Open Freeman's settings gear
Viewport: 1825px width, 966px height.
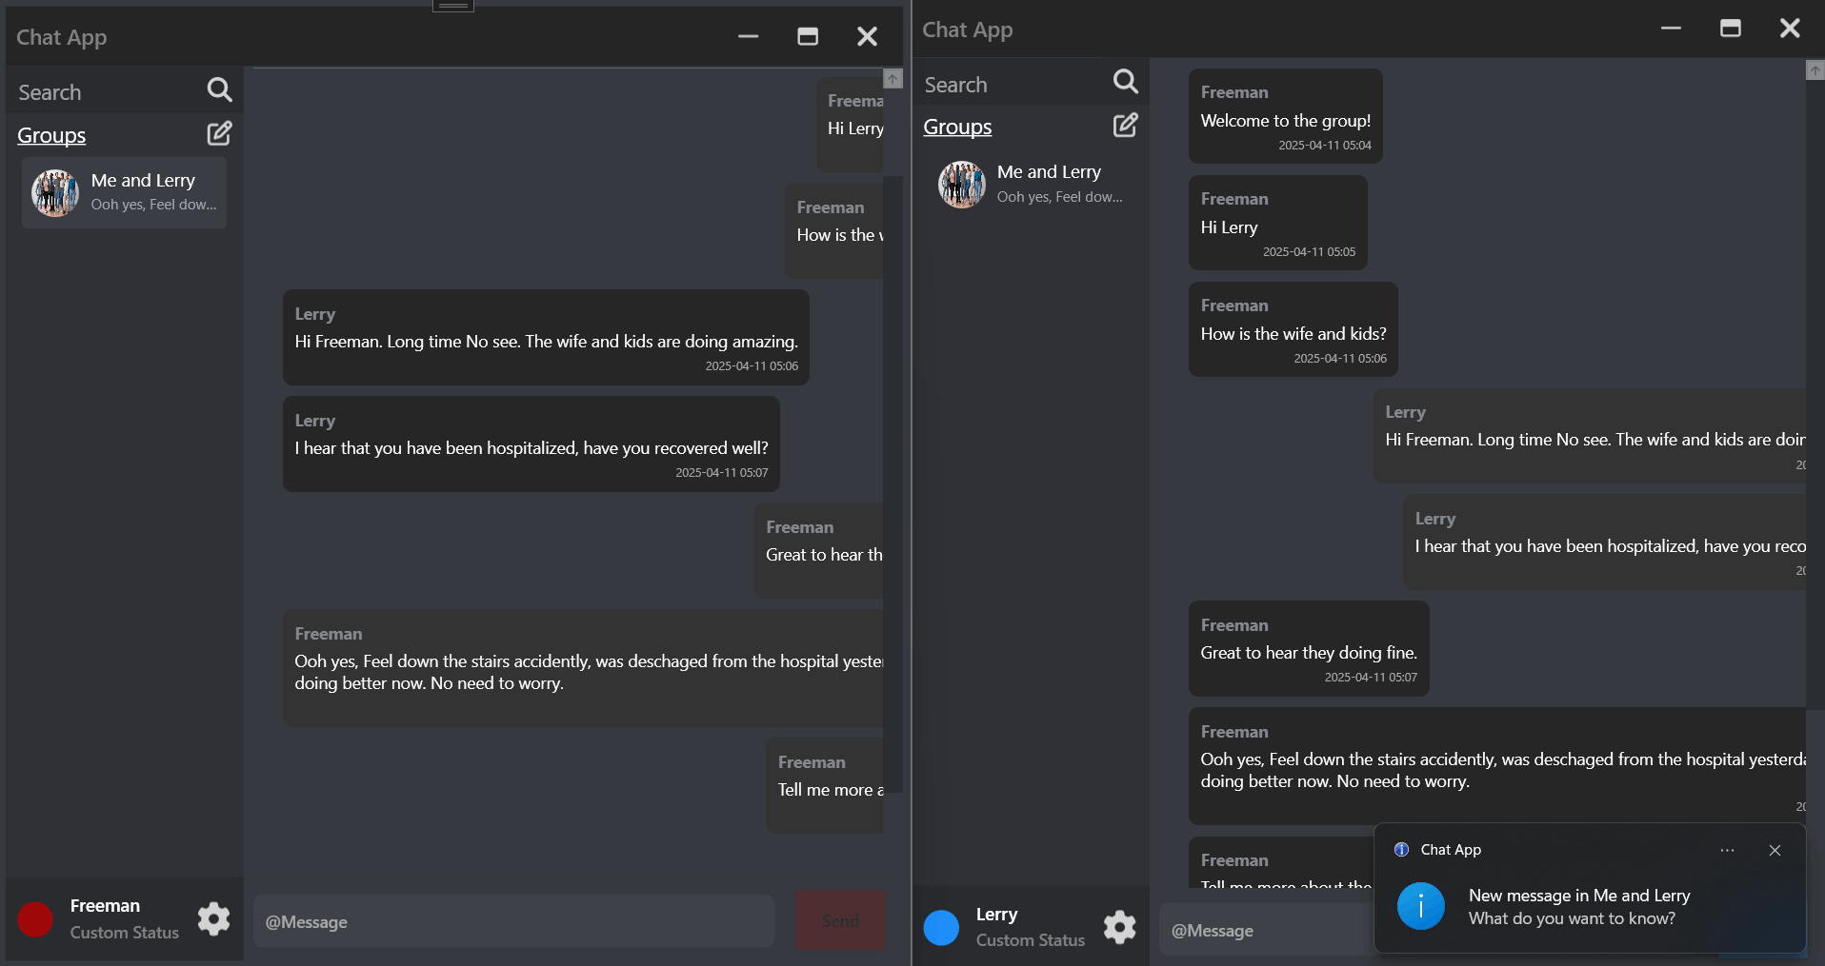pos(212,918)
